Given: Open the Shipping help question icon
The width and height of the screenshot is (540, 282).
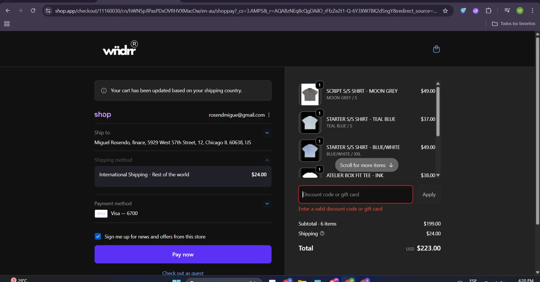Looking at the screenshot, I should 322,233.
